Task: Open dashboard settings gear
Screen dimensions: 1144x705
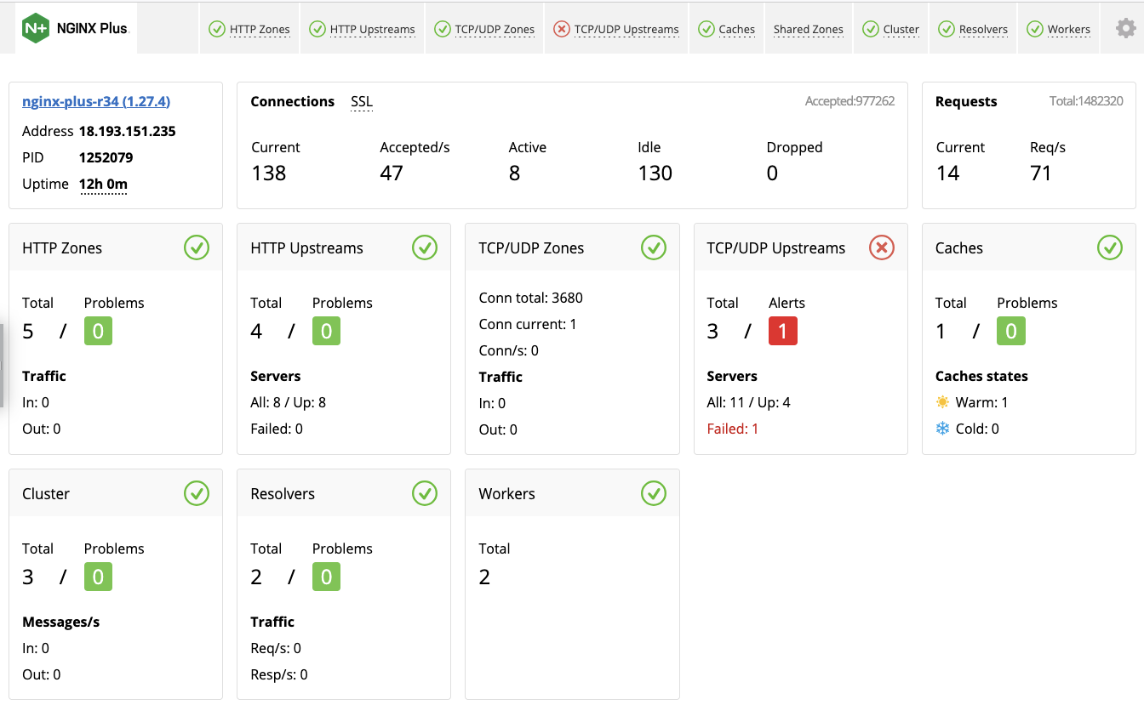Action: pos(1126,29)
